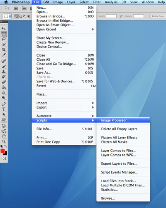Swap the Width and Height values

pyautogui.click(x=121, y=16)
